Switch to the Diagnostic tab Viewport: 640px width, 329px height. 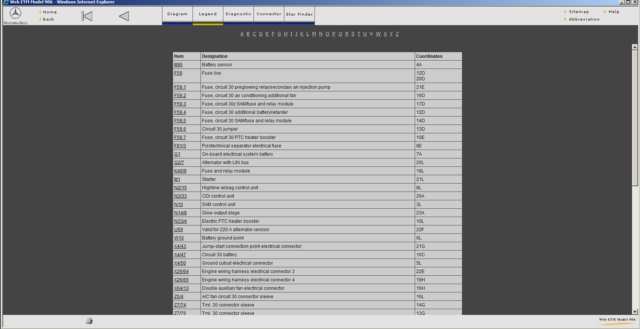[238, 14]
